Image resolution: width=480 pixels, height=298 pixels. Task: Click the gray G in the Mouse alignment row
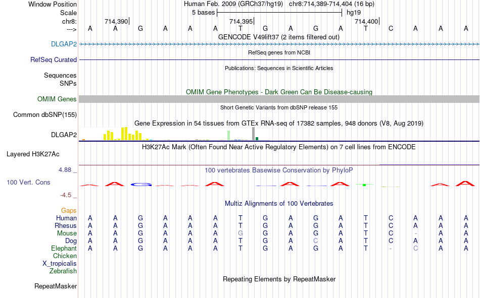(x=241, y=233)
